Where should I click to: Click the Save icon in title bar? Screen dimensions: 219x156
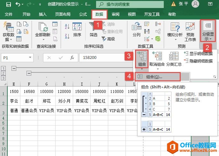9,4
